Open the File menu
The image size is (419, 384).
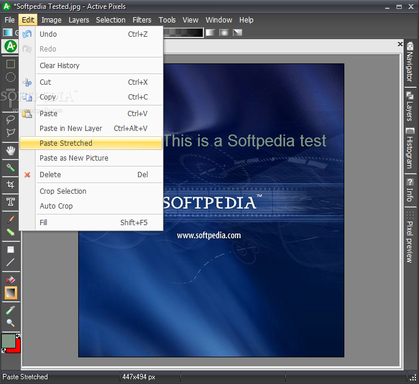tap(9, 20)
